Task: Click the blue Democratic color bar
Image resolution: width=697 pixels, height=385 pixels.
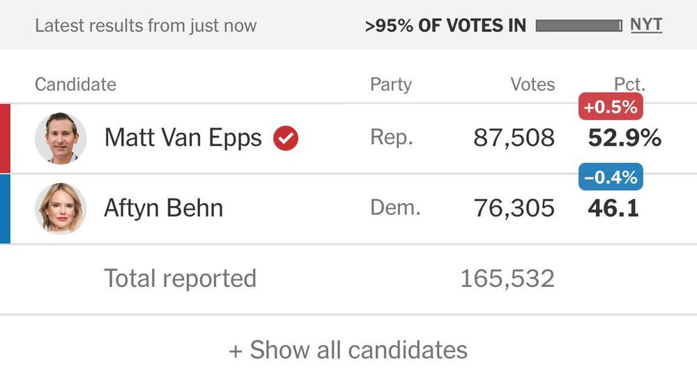Action: [x=5, y=208]
